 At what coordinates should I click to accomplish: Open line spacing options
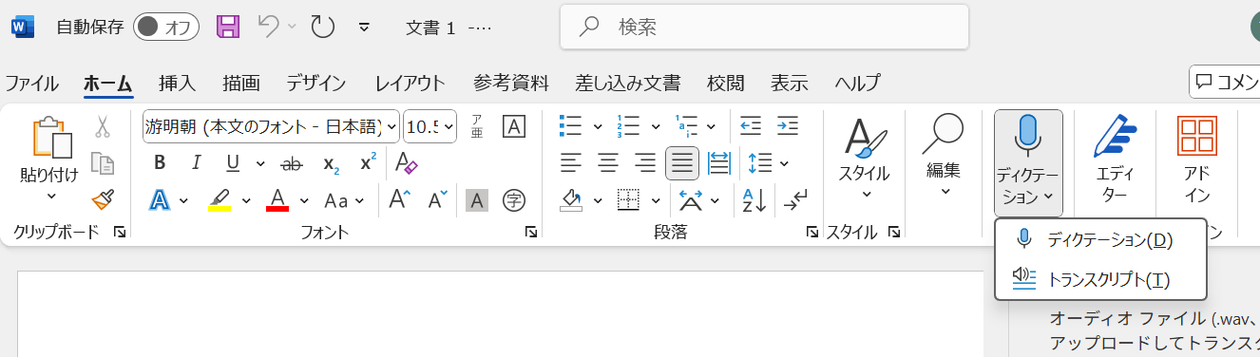coord(760,163)
